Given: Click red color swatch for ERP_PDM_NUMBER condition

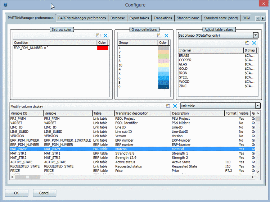Looking at the screenshot, I should (103, 48).
